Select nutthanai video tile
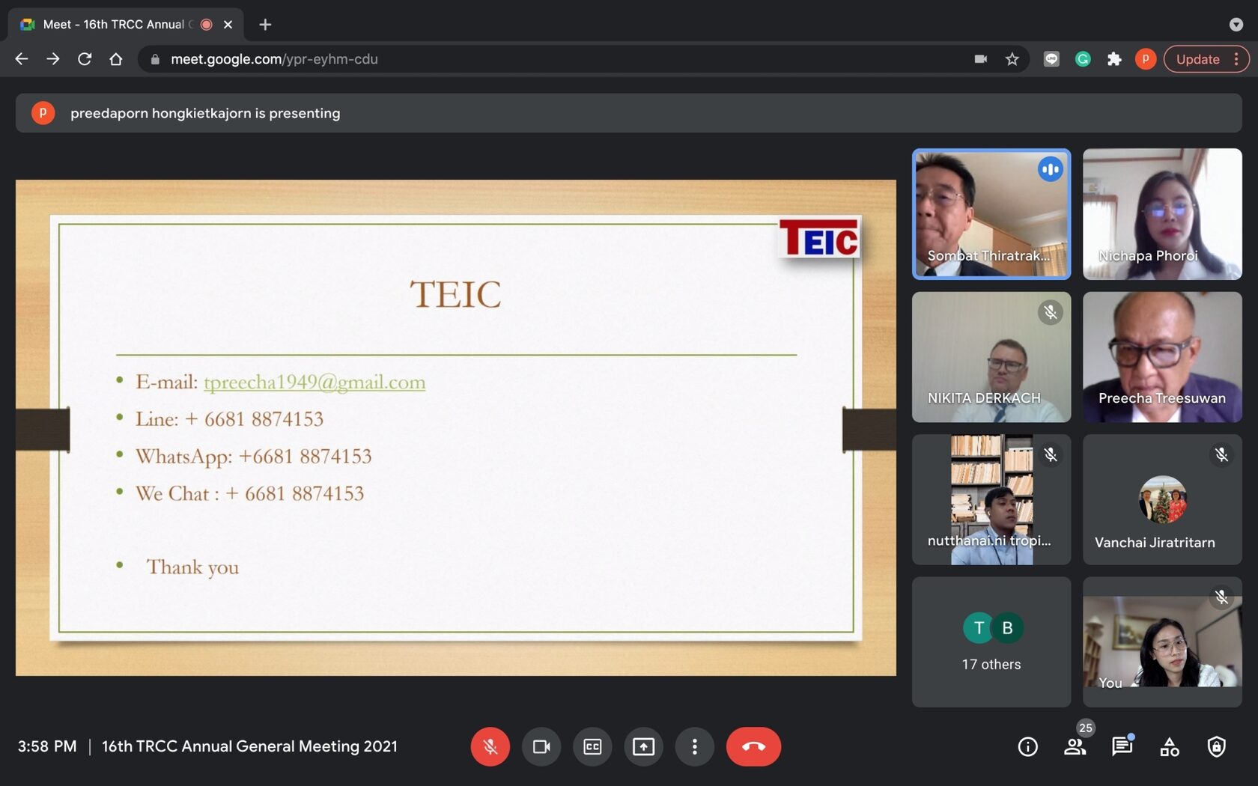This screenshot has width=1258, height=786. click(x=991, y=499)
